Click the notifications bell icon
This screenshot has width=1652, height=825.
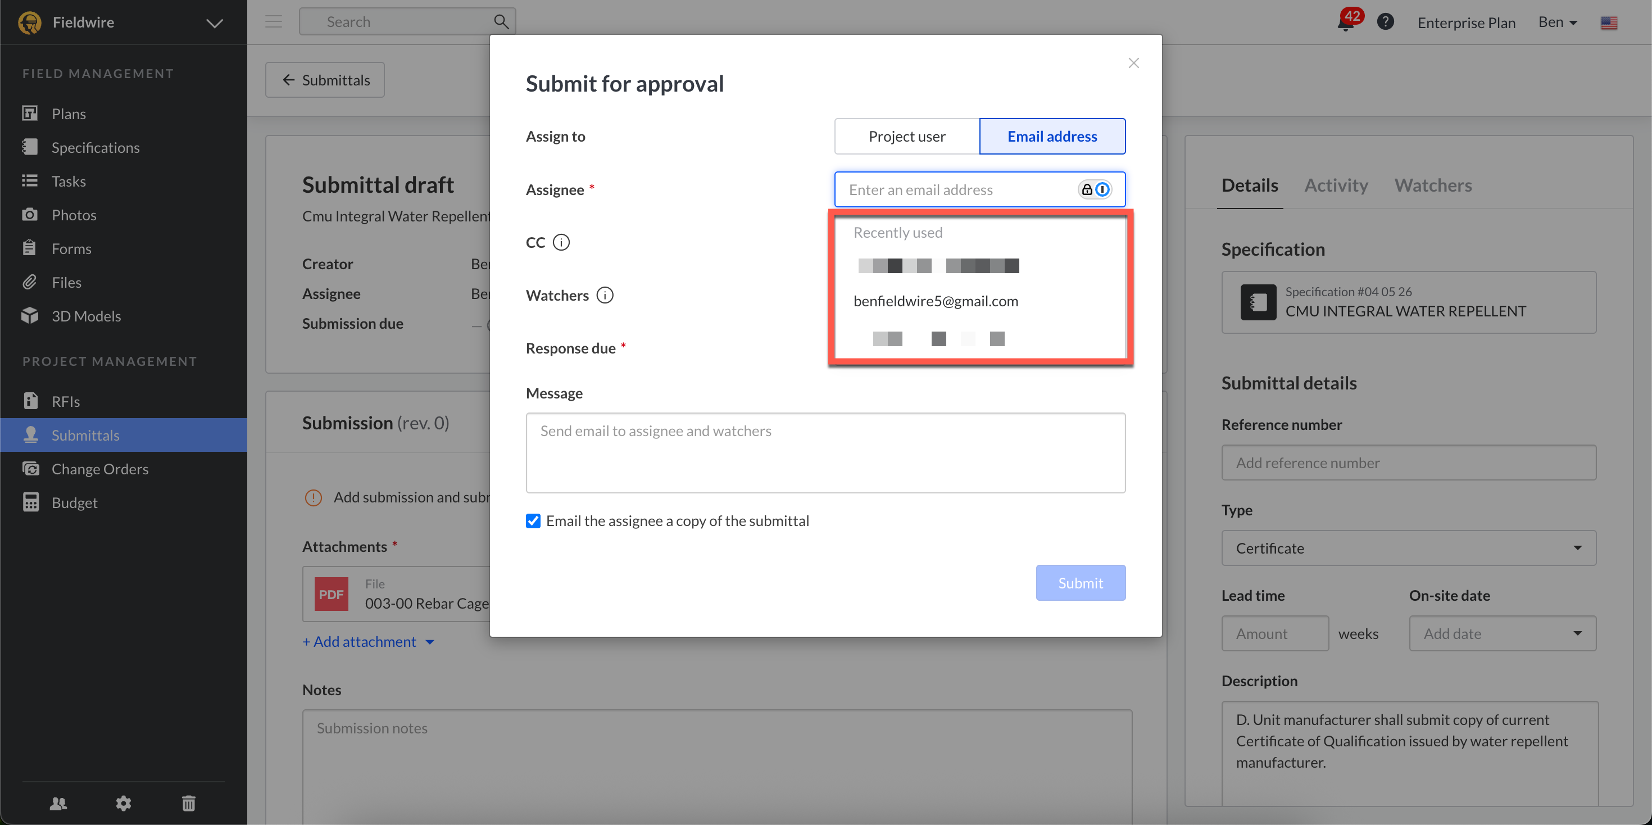pos(1345,23)
